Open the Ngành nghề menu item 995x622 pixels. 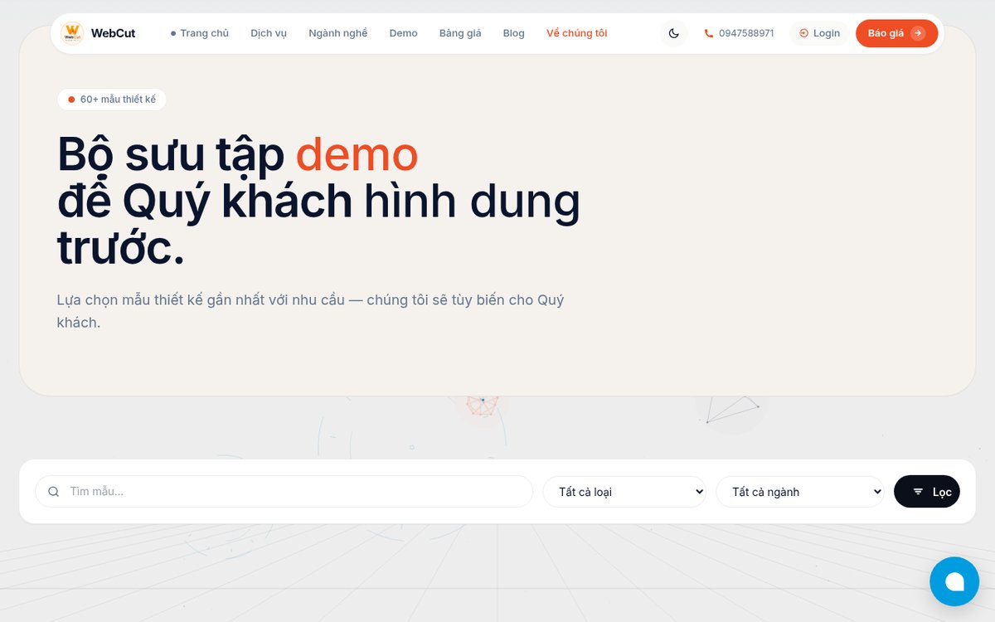click(x=338, y=33)
